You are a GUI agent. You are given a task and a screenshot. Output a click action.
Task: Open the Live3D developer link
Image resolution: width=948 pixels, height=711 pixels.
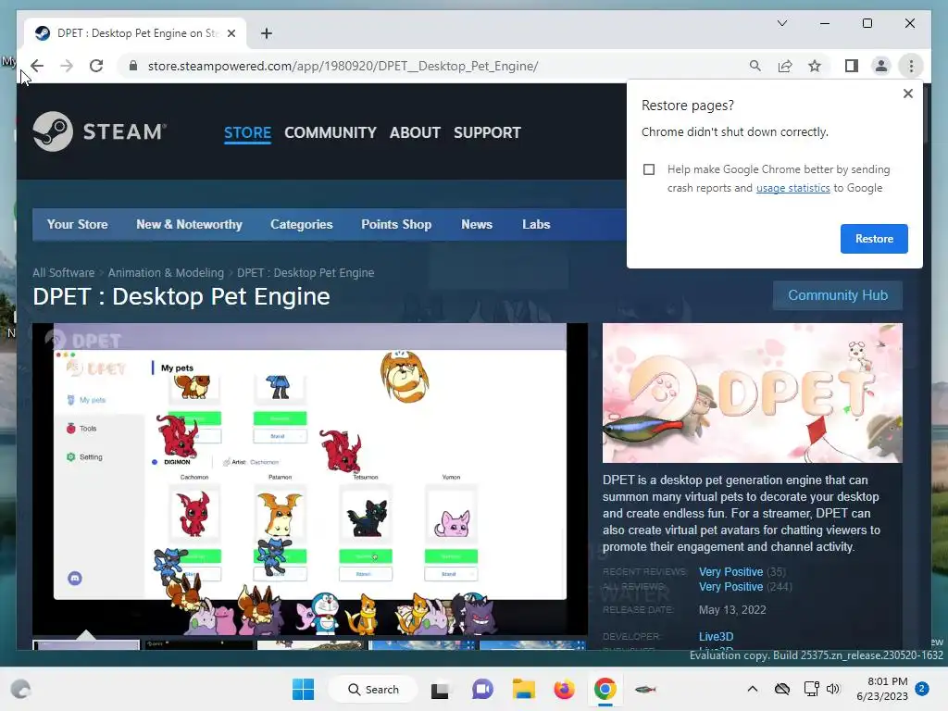(716, 637)
